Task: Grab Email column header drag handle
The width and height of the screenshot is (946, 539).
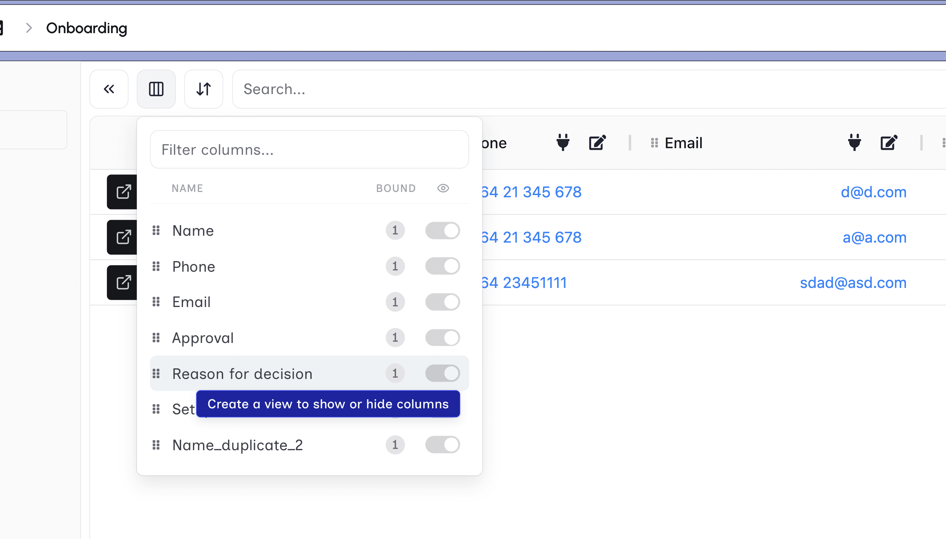Action: point(654,143)
